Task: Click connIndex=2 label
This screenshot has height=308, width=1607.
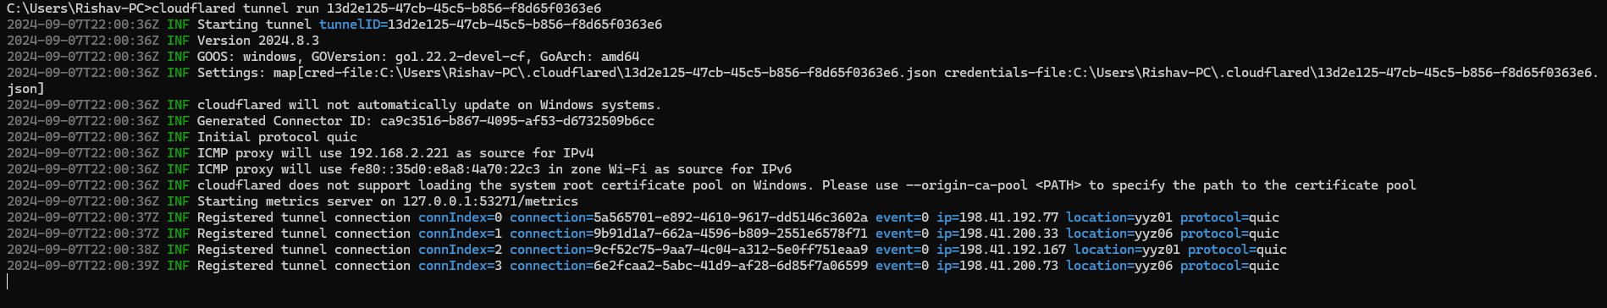Action: point(460,250)
